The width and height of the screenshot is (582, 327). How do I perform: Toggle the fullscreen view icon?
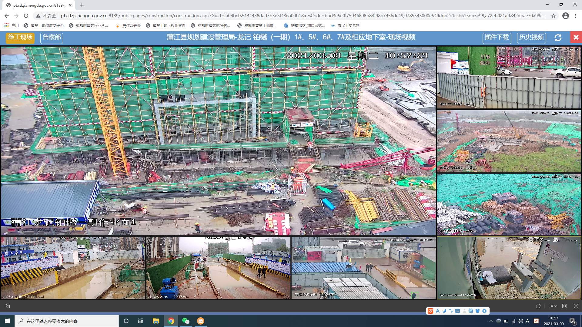pos(576,306)
